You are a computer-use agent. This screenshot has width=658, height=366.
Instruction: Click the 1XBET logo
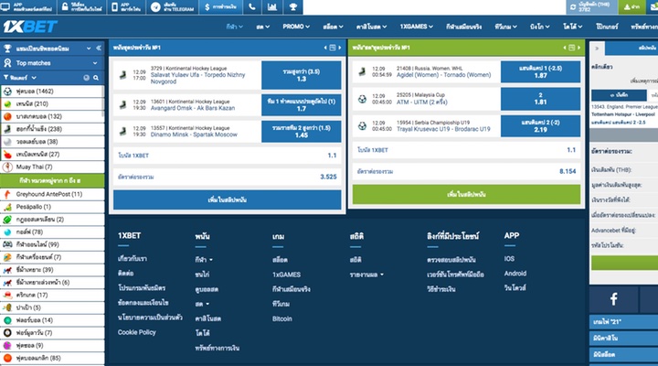(x=30, y=27)
